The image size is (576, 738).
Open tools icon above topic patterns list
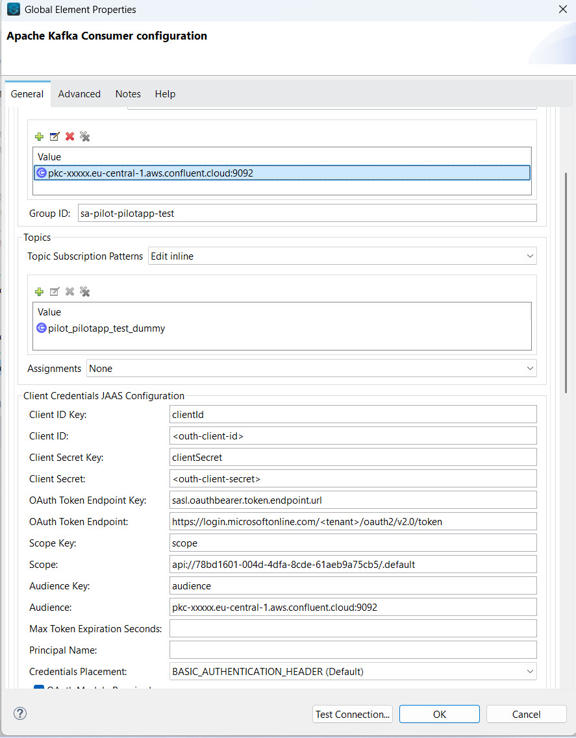click(x=85, y=292)
